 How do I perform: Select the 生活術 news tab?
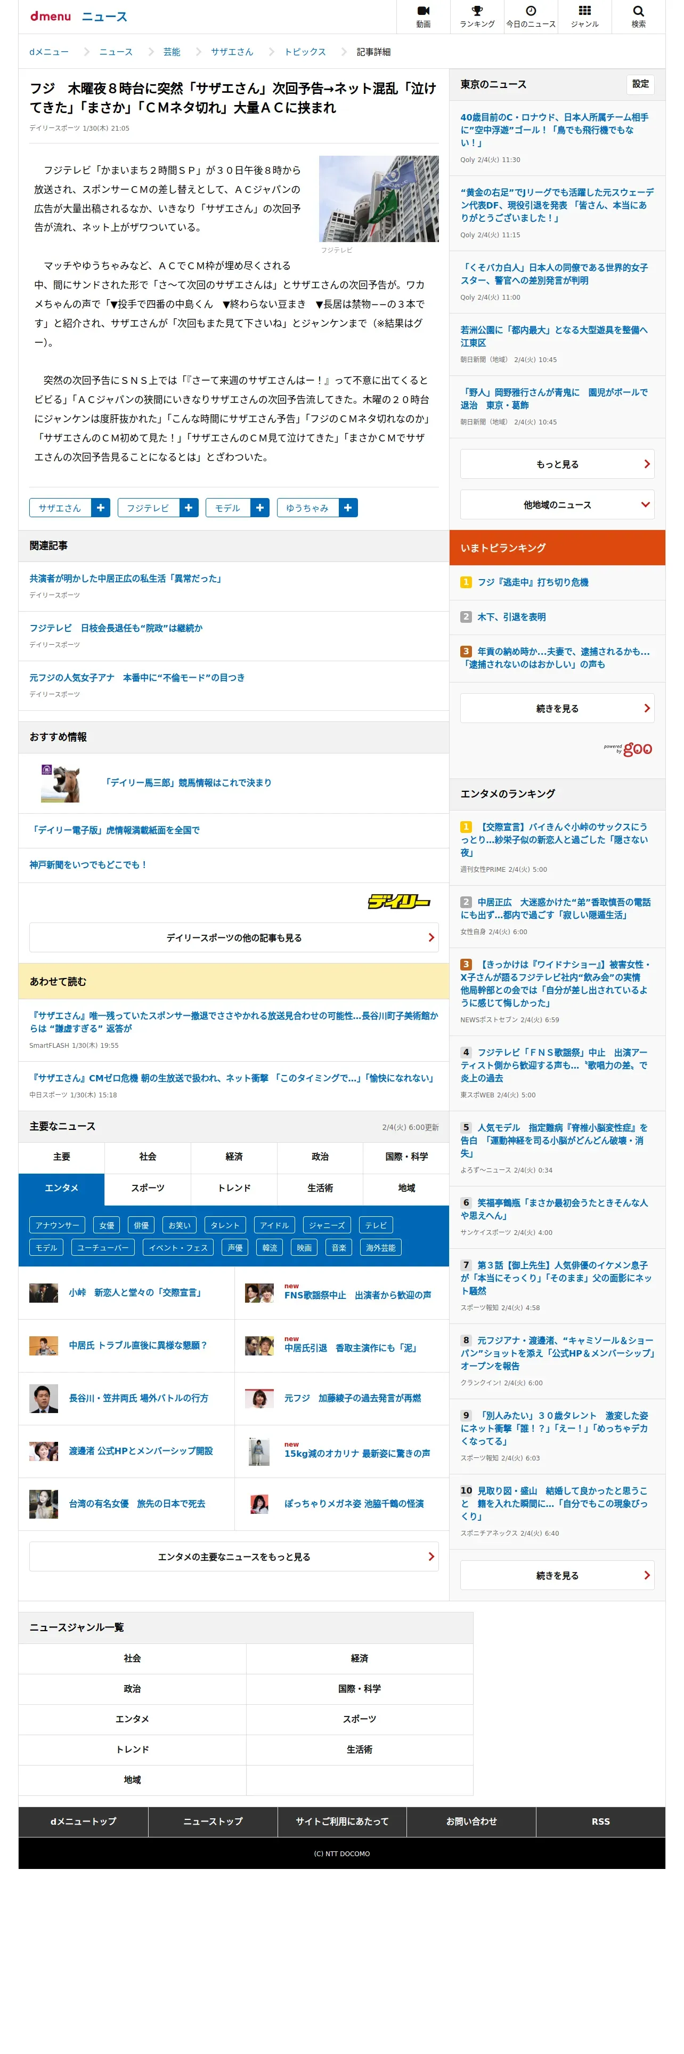pos(320,1188)
